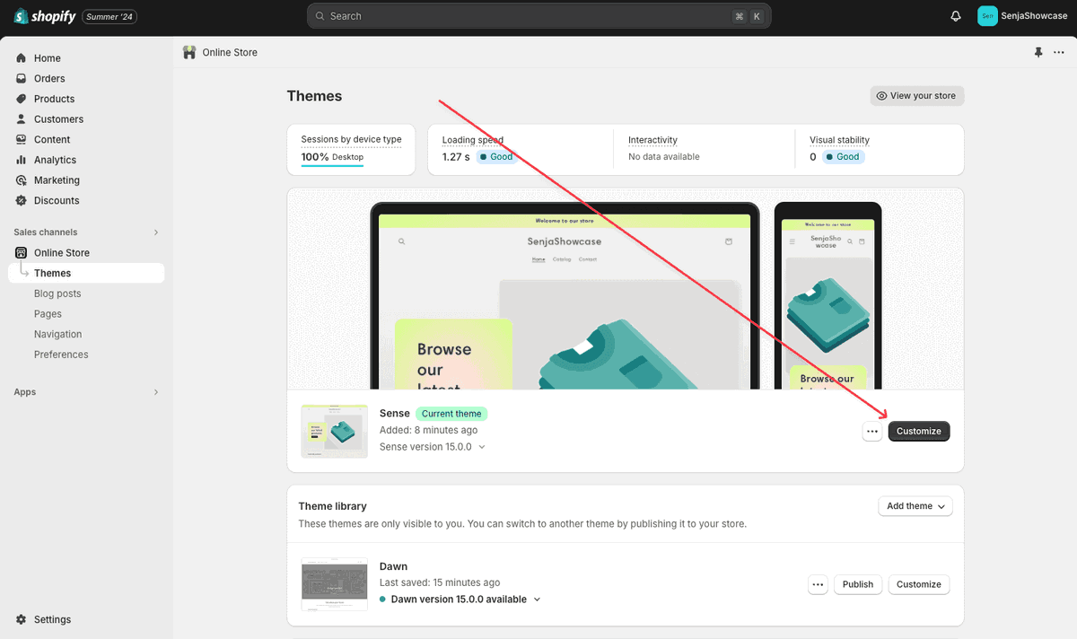
Task: Open notifications bell icon
Action: click(956, 16)
